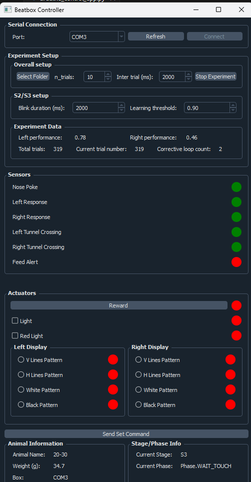The height and width of the screenshot is (482, 251).
Task: Click the Weight value 34.7
Action: (59, 466)
